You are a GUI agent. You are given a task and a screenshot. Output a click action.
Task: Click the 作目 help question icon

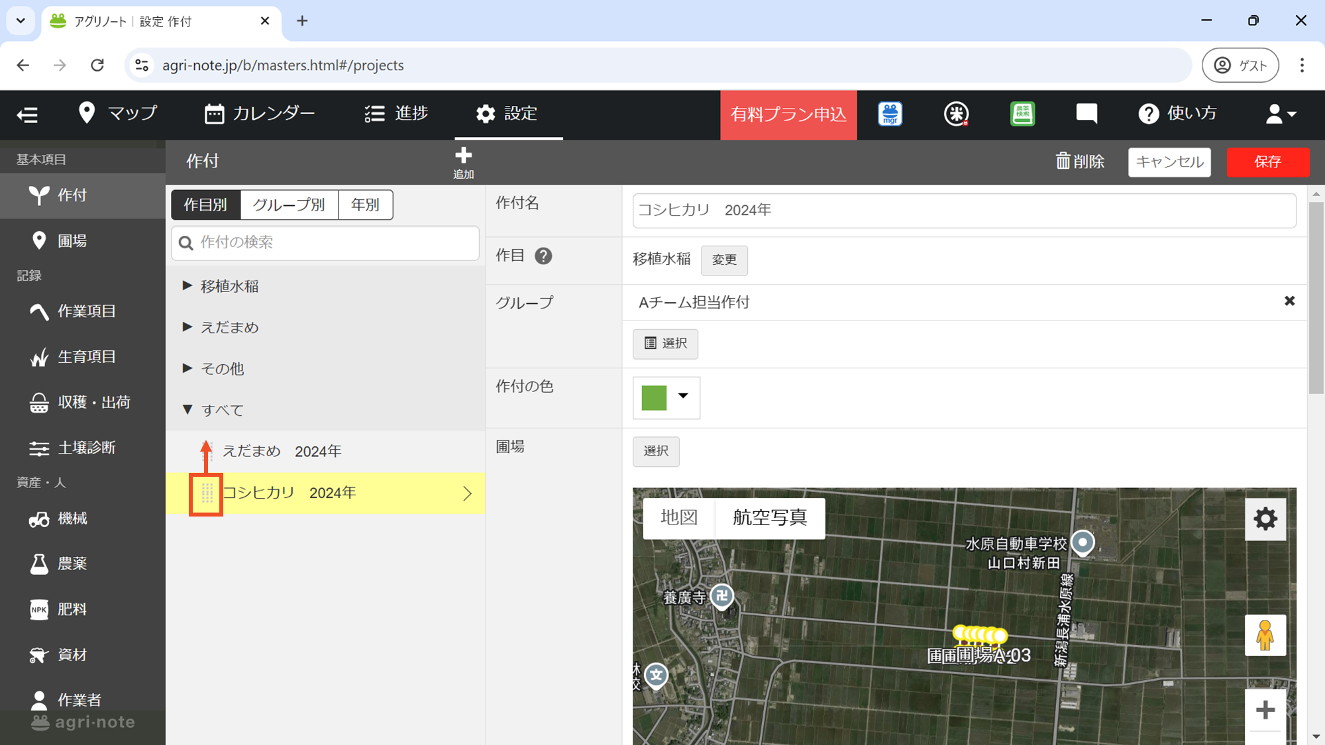(543, 256)
